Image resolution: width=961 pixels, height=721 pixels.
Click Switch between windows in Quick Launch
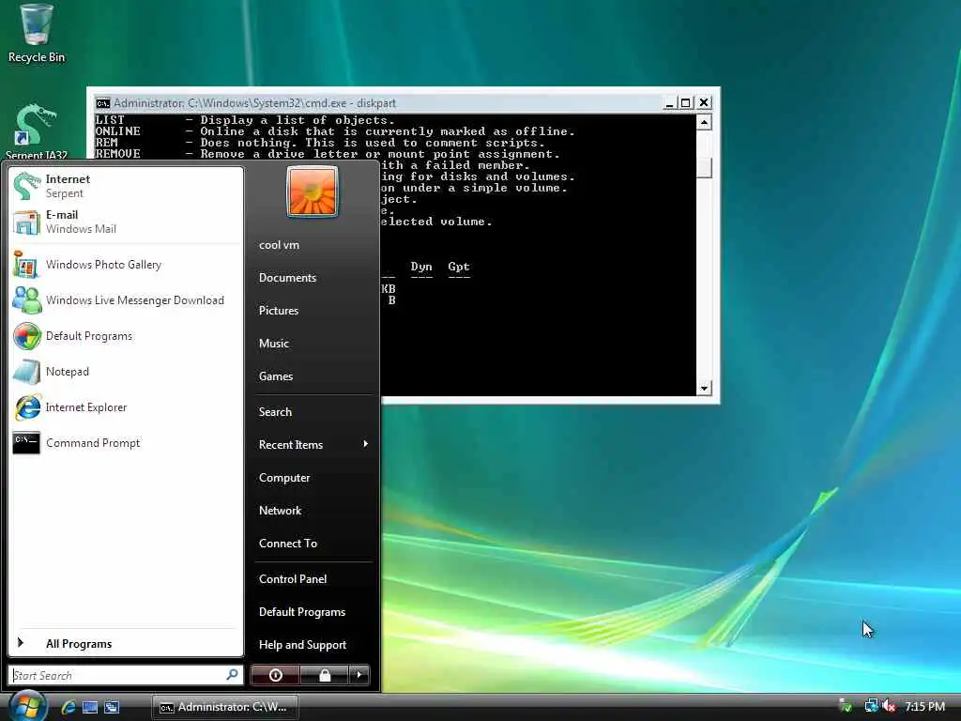(x=112, y=707)
